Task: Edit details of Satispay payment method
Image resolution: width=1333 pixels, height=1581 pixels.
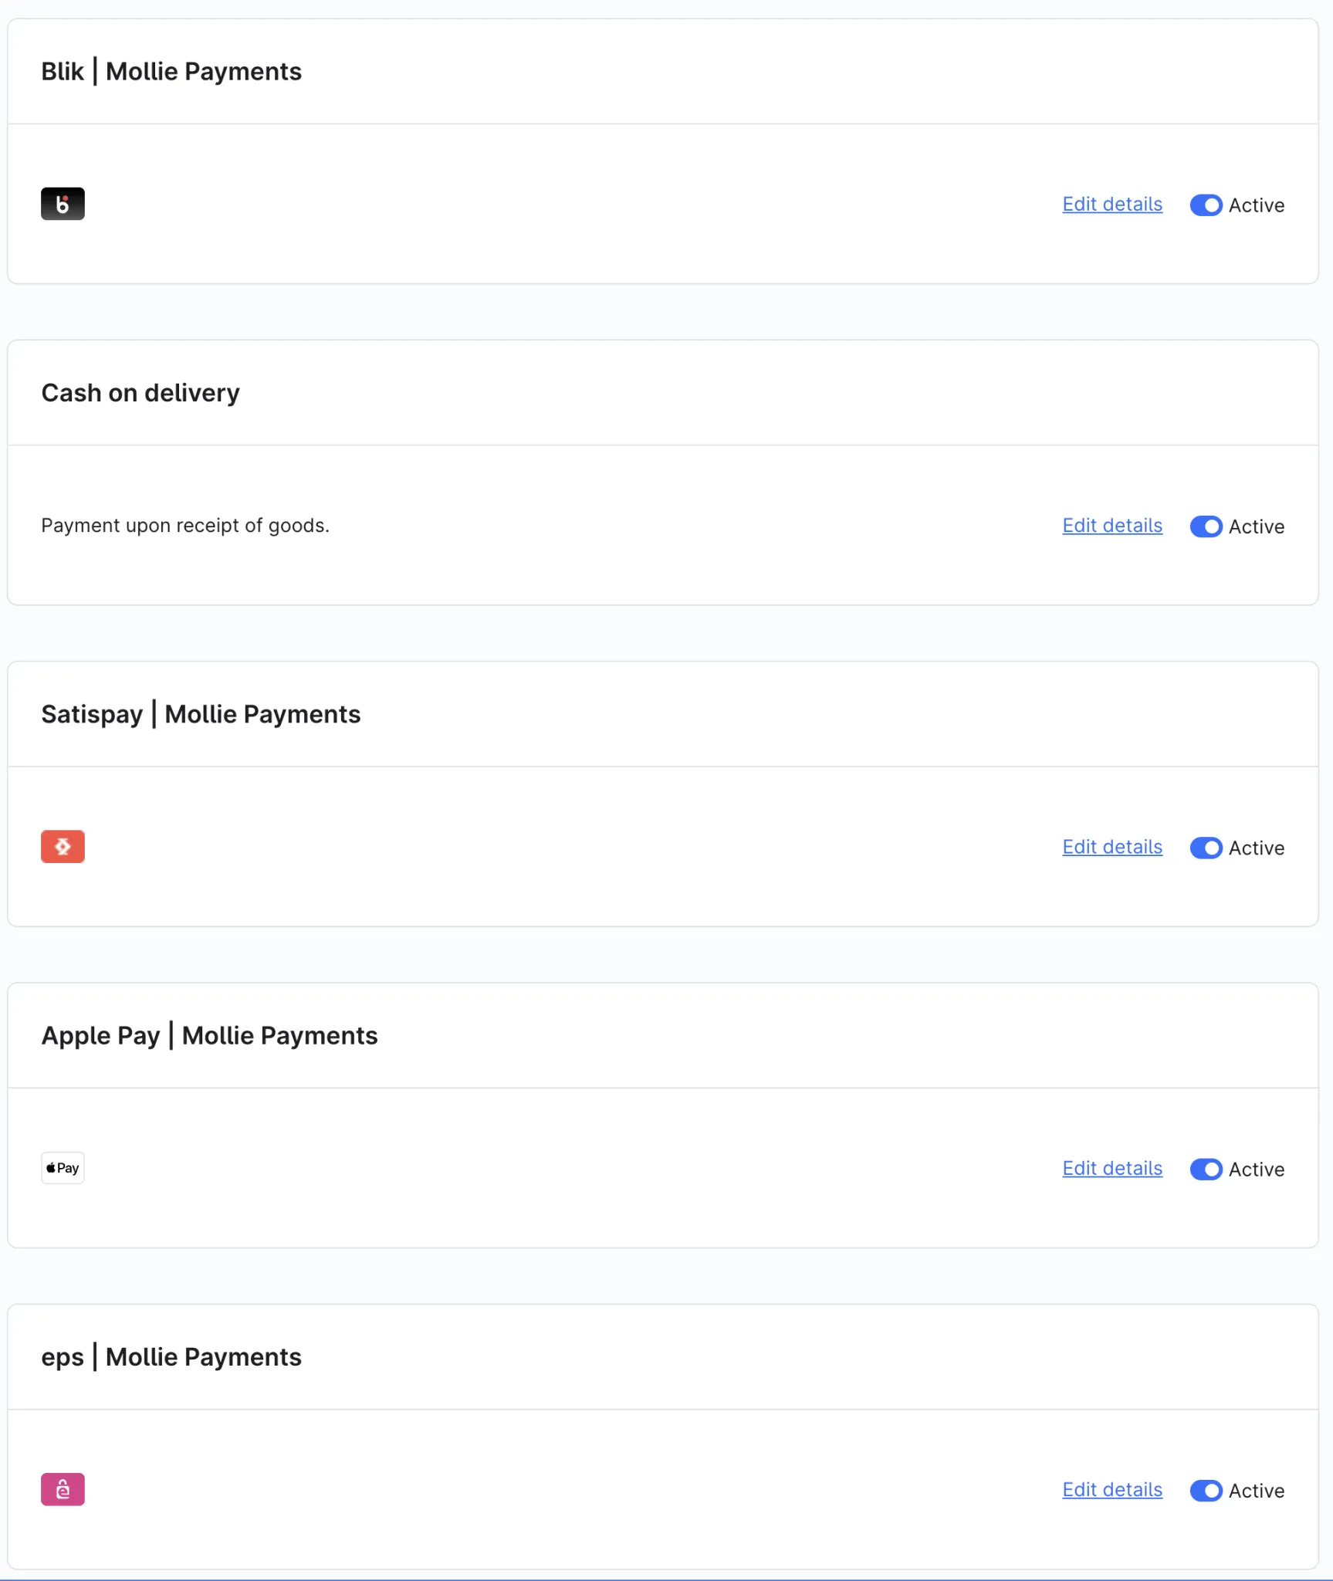Action: tap(1112, 847)
